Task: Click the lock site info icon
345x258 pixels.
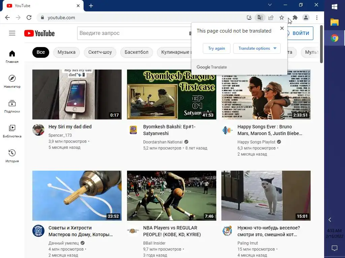Action: 42,17
